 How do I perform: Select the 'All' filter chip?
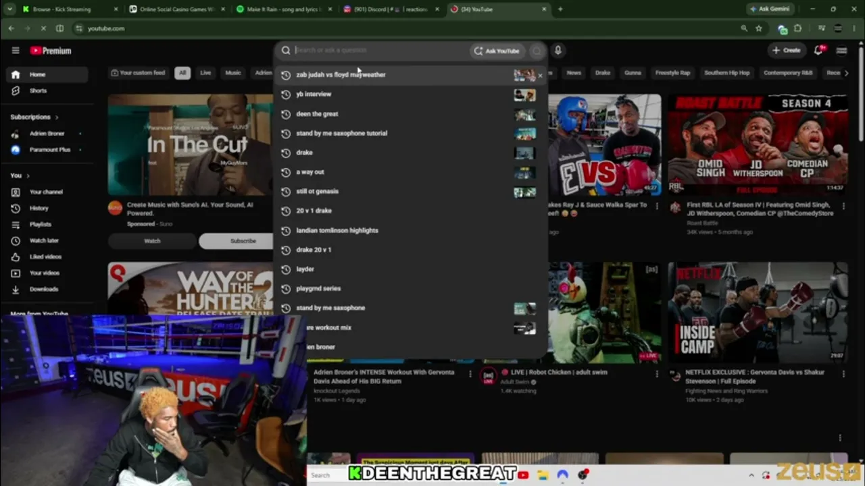[x=182, y=73]
